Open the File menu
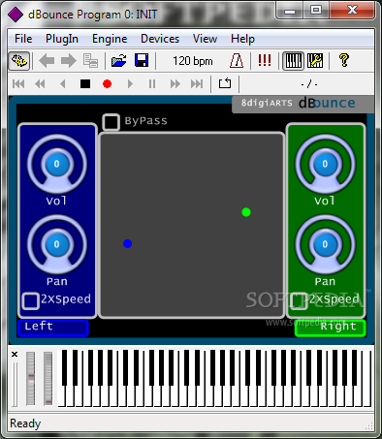 23,39
